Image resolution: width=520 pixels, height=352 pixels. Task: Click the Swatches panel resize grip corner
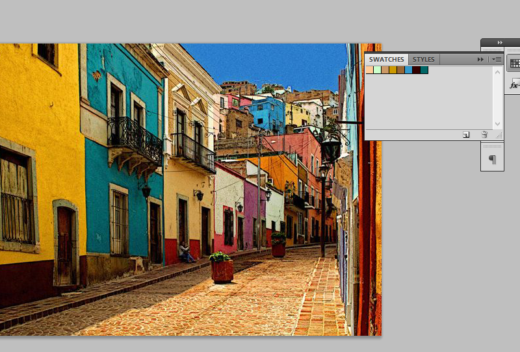(499, 135)
